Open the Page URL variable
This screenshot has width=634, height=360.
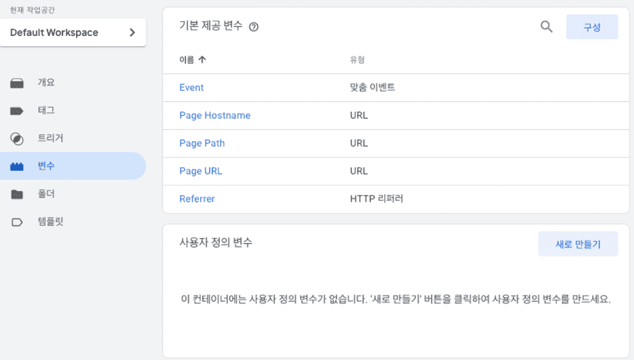click(x=200, y=171)
